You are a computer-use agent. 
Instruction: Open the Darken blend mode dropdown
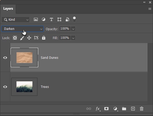[22, 29]
